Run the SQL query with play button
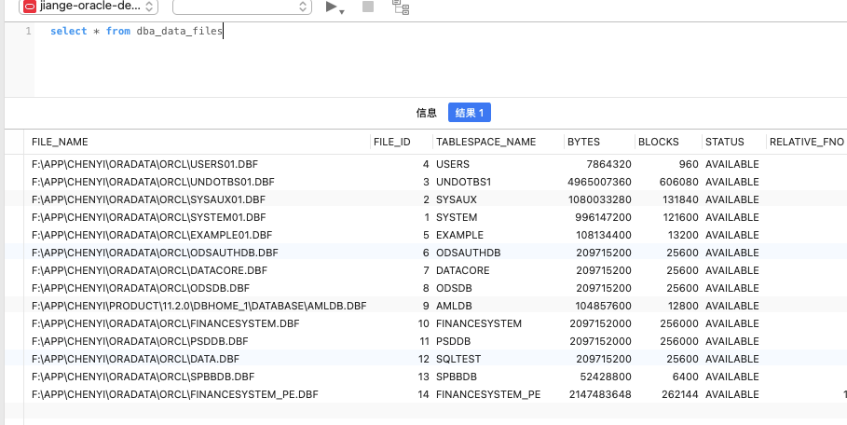The image size is (847, 425). click(331, 7)
